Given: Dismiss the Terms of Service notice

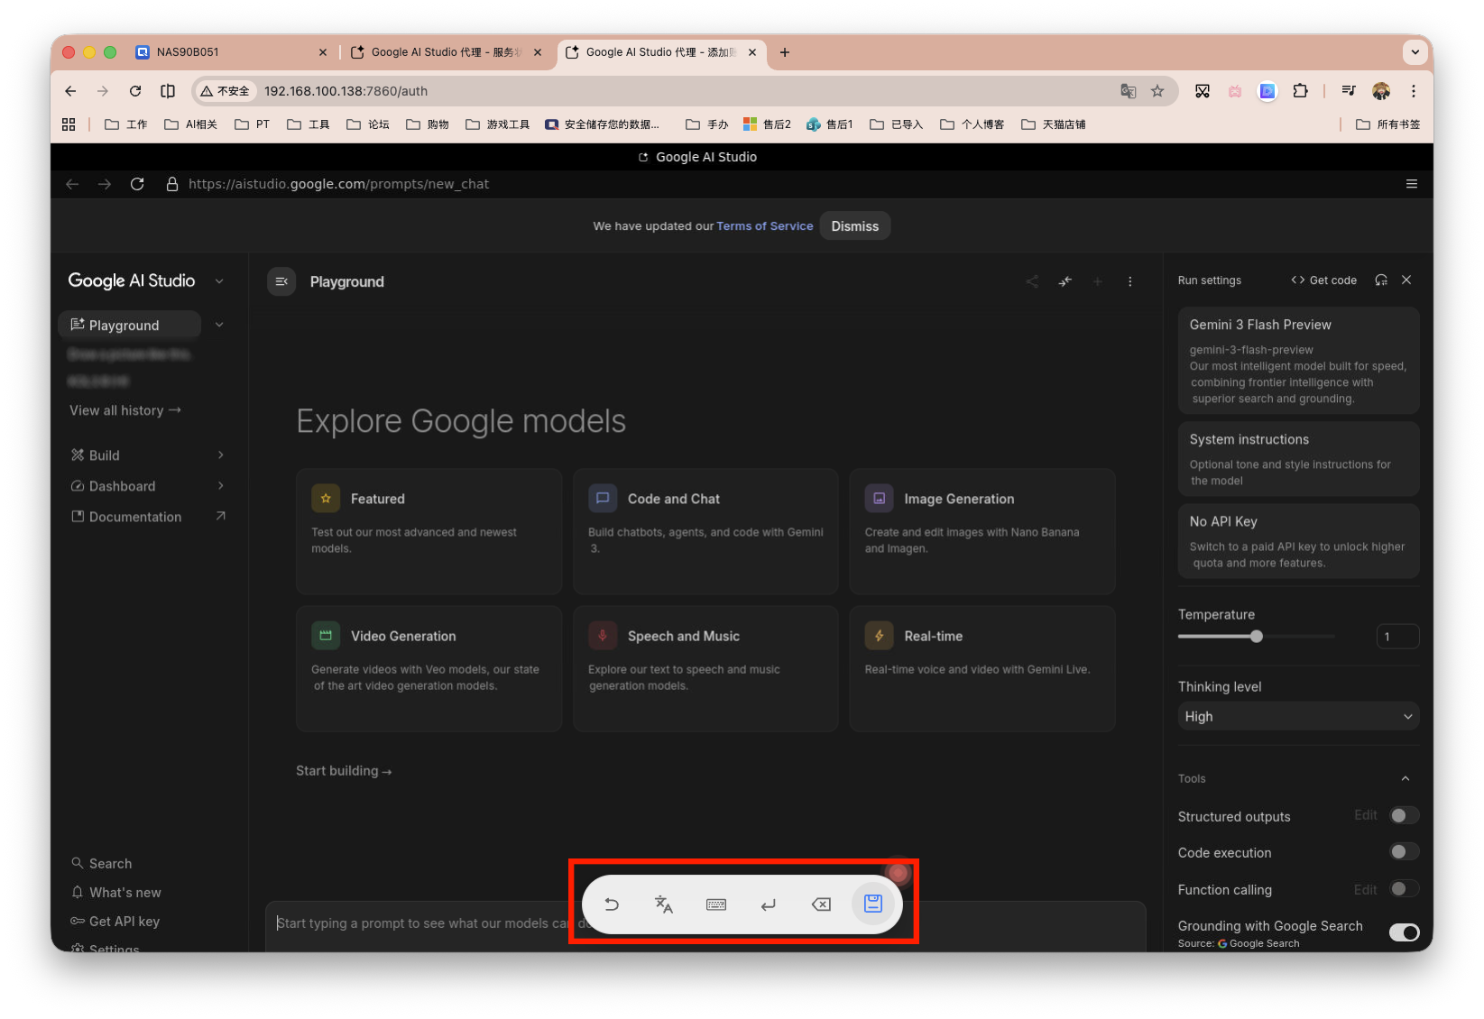Looking at the screenshot, I should [854, 226].
